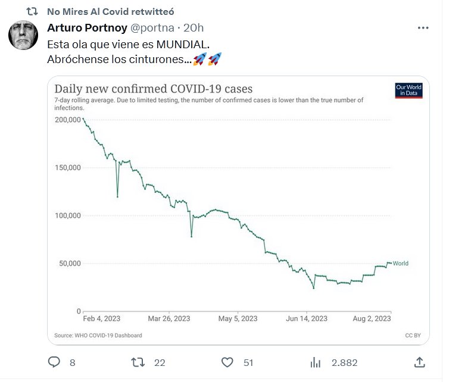
Task: Click the 2.882 views count
Action: click(344, 362)
